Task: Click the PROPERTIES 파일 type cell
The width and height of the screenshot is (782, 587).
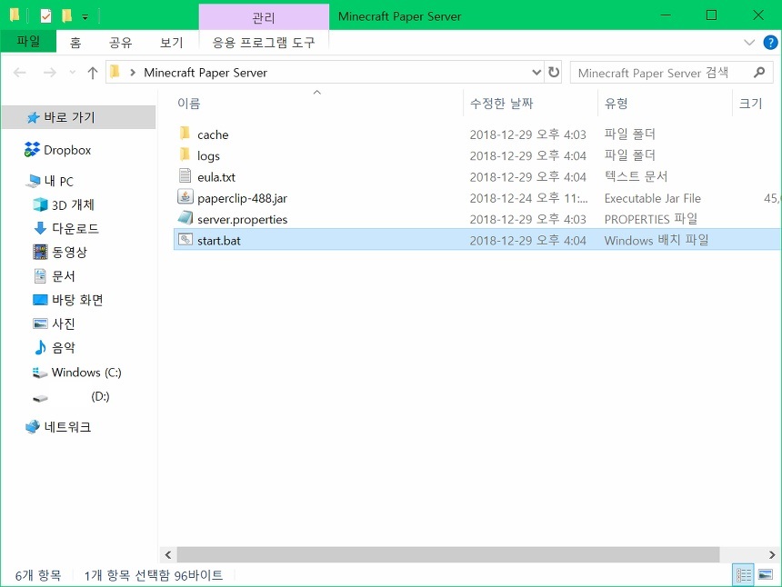Action: (651, 219)
